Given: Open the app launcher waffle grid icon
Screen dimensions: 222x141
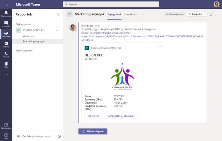Looking at the screenshot, I should (x=6, y=4).
